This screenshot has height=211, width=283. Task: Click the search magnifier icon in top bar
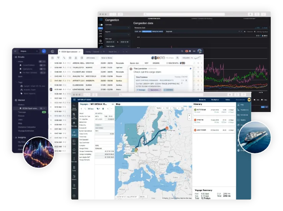tap(182, 51)
